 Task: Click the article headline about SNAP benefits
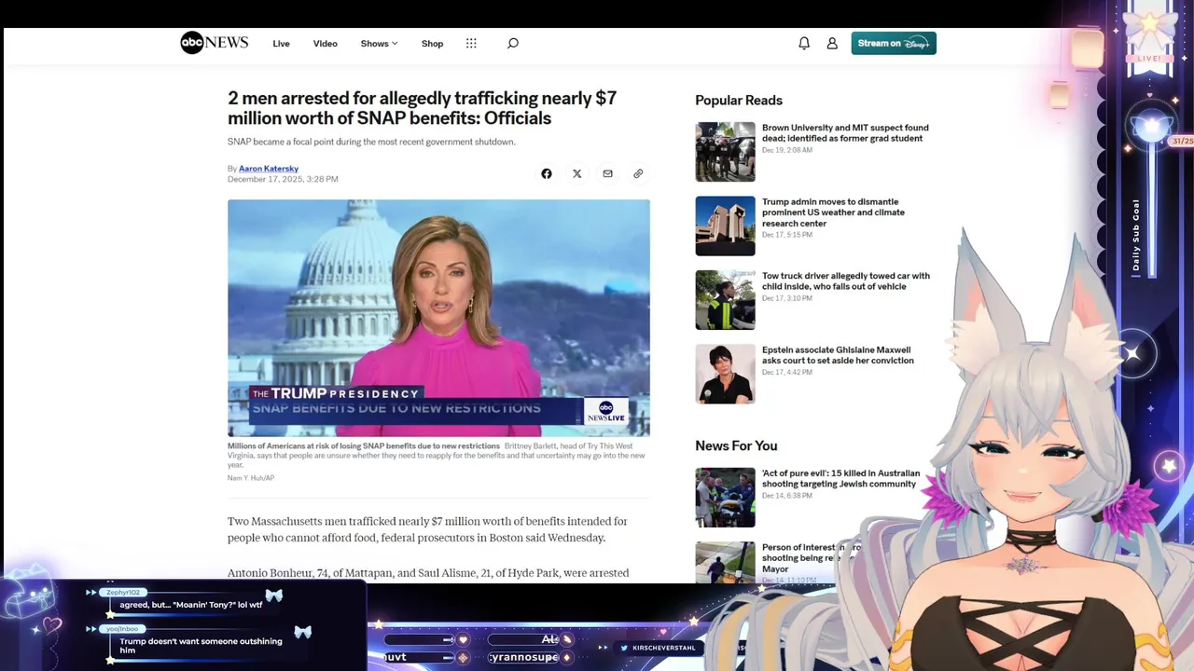(x=422, y=108)
